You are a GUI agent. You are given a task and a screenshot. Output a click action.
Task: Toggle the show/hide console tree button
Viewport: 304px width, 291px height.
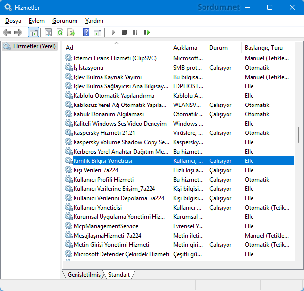(x=34, y=32)
